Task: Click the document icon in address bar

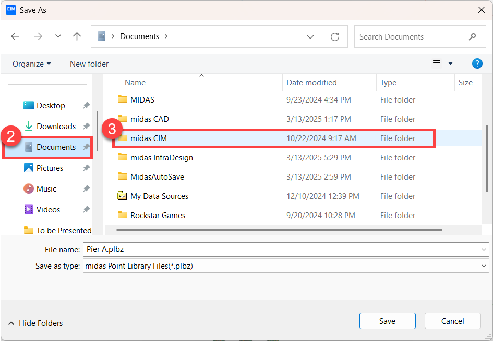Action: pyautogui.click(x=102, y=36)
